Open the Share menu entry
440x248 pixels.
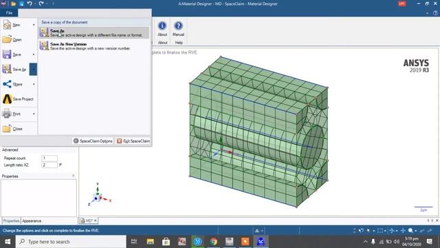coord(16,84)
